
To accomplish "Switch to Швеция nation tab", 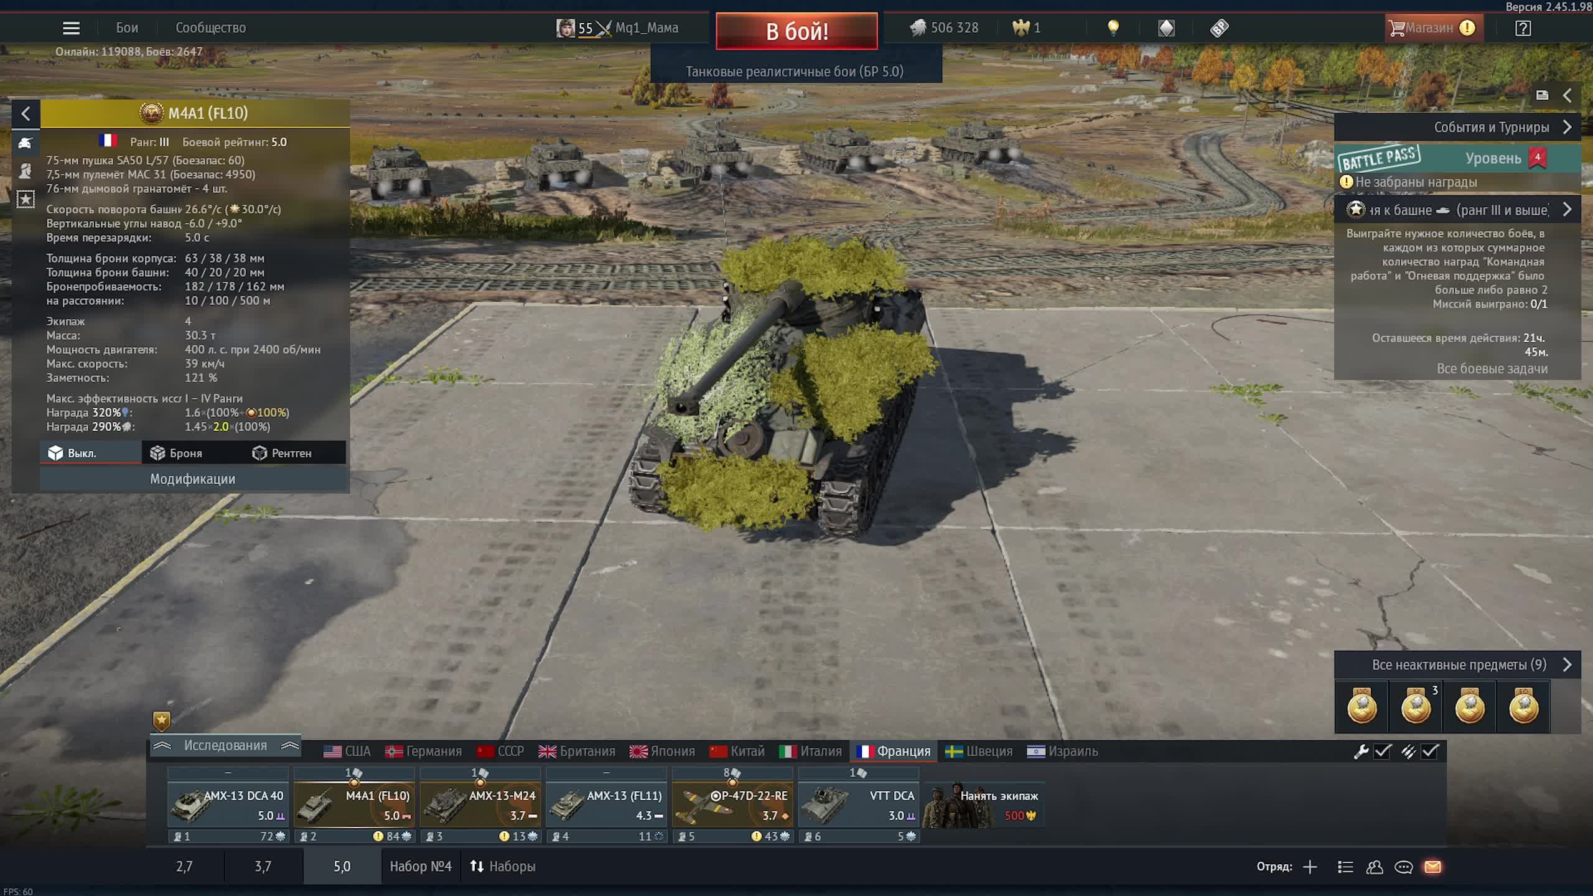I will point(979,752).
